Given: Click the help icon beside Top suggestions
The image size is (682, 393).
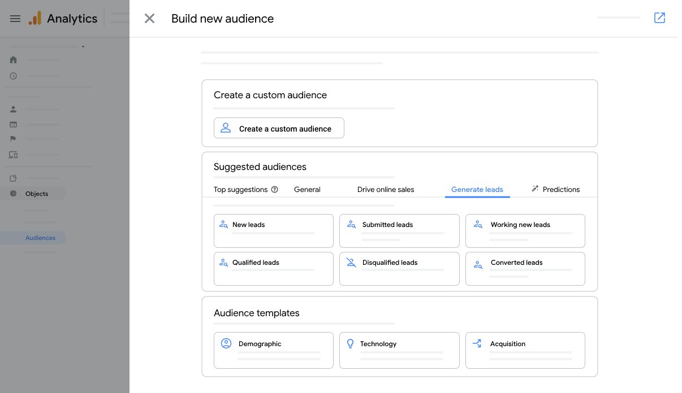Looking at the screenshot, I should click(275, 190).
